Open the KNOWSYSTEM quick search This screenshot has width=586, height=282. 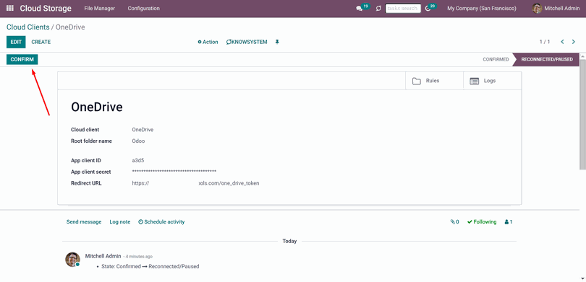[x=247, y=42]
